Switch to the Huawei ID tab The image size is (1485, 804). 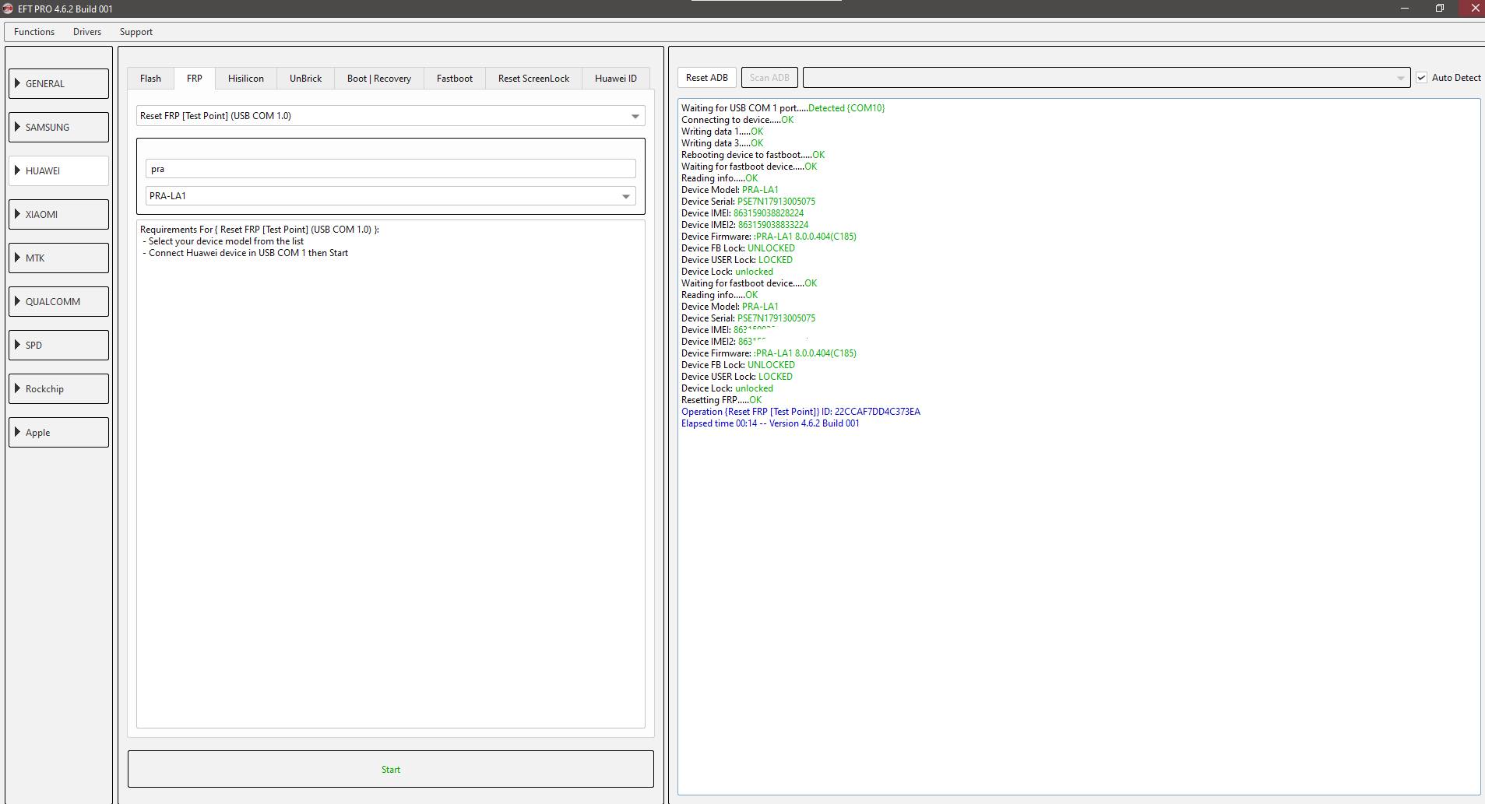(616, 79)
